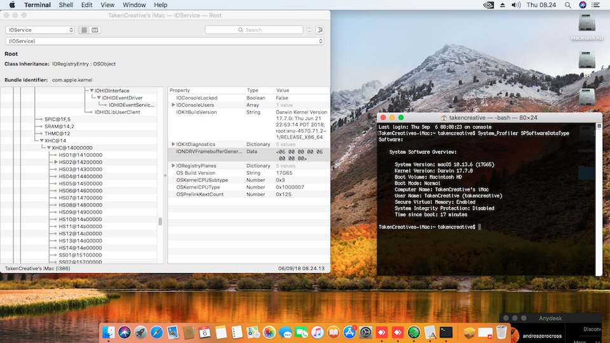Open Safari from the dock

(156, 332)
